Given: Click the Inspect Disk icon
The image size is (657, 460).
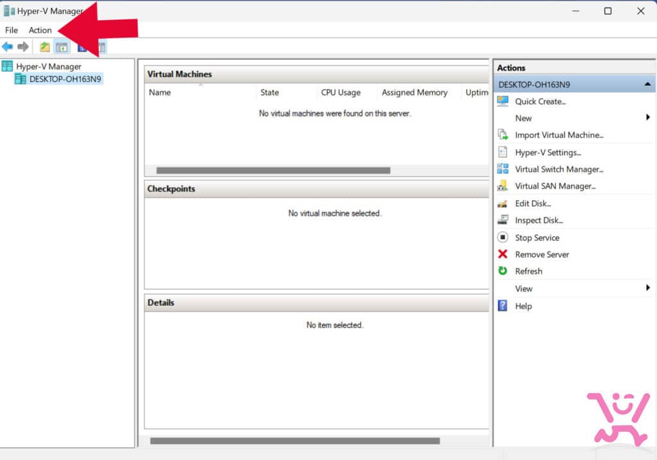Looking at the screenshot, I should (x=503, y=220).
